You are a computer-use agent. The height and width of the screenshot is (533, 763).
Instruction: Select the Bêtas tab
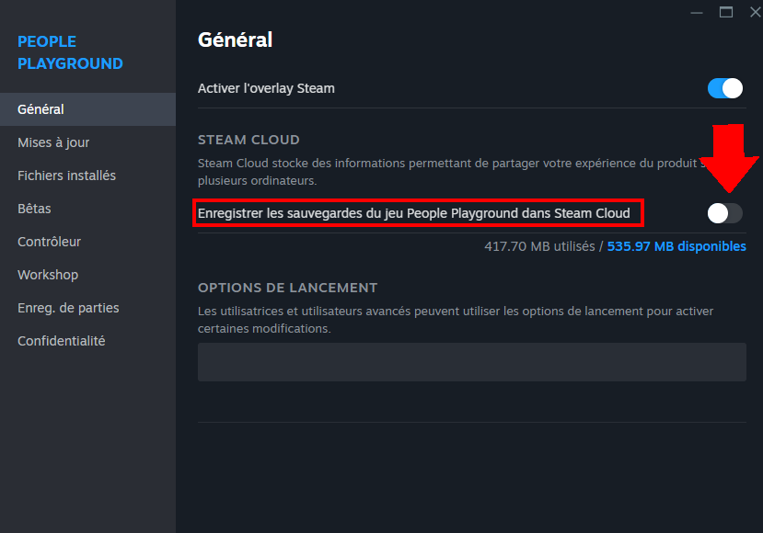34,209
